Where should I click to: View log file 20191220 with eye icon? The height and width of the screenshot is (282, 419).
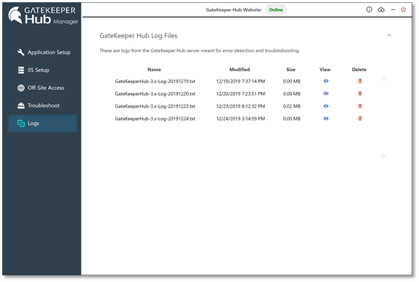pos(325,94)
